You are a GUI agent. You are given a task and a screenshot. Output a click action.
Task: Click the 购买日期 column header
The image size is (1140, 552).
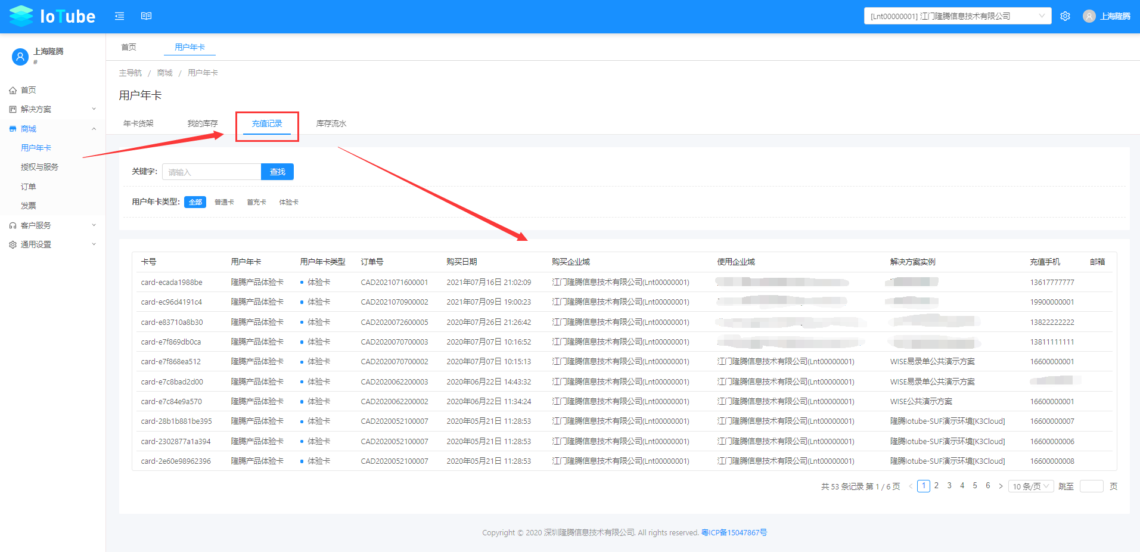click(461, 262)
